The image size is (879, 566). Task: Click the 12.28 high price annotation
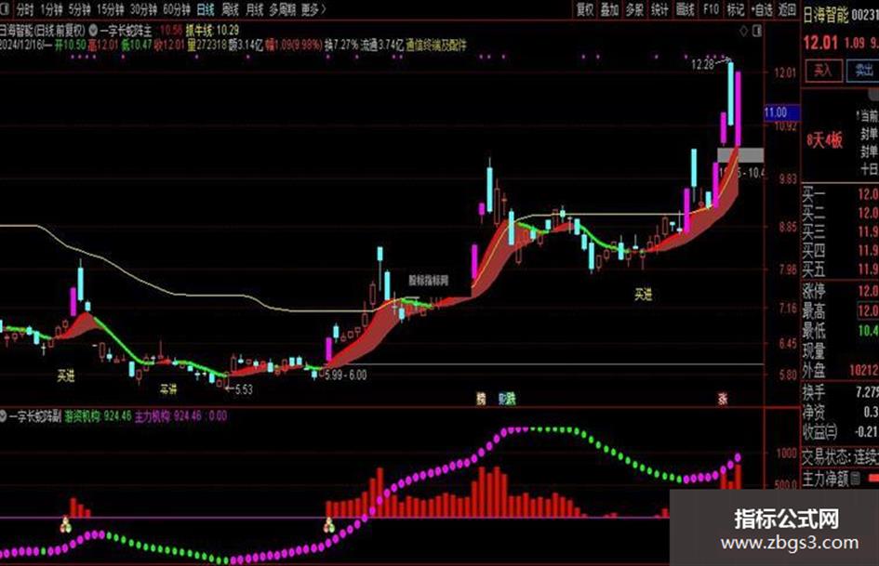pos(702,65)
